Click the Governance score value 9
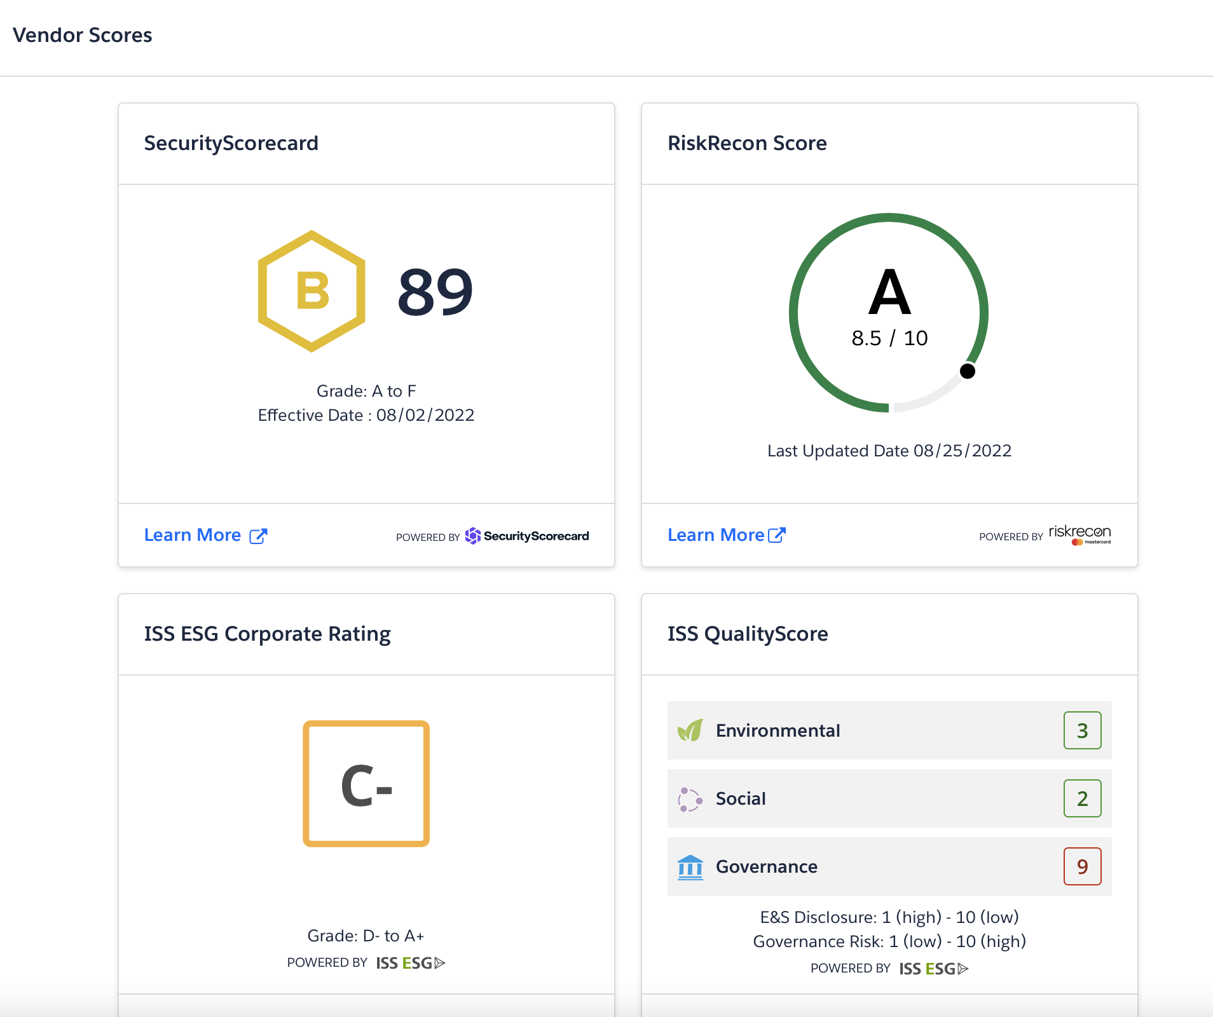1213x1017 pixels. 1083,866
